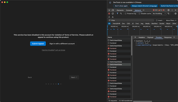The width and height of the screenshot is (178, 102).
Task: Select the All request type filter
Action: coord(109,23)
